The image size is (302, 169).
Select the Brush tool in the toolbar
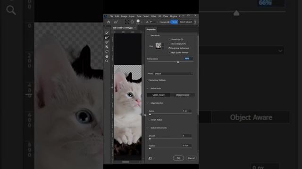tap(107, 42)
